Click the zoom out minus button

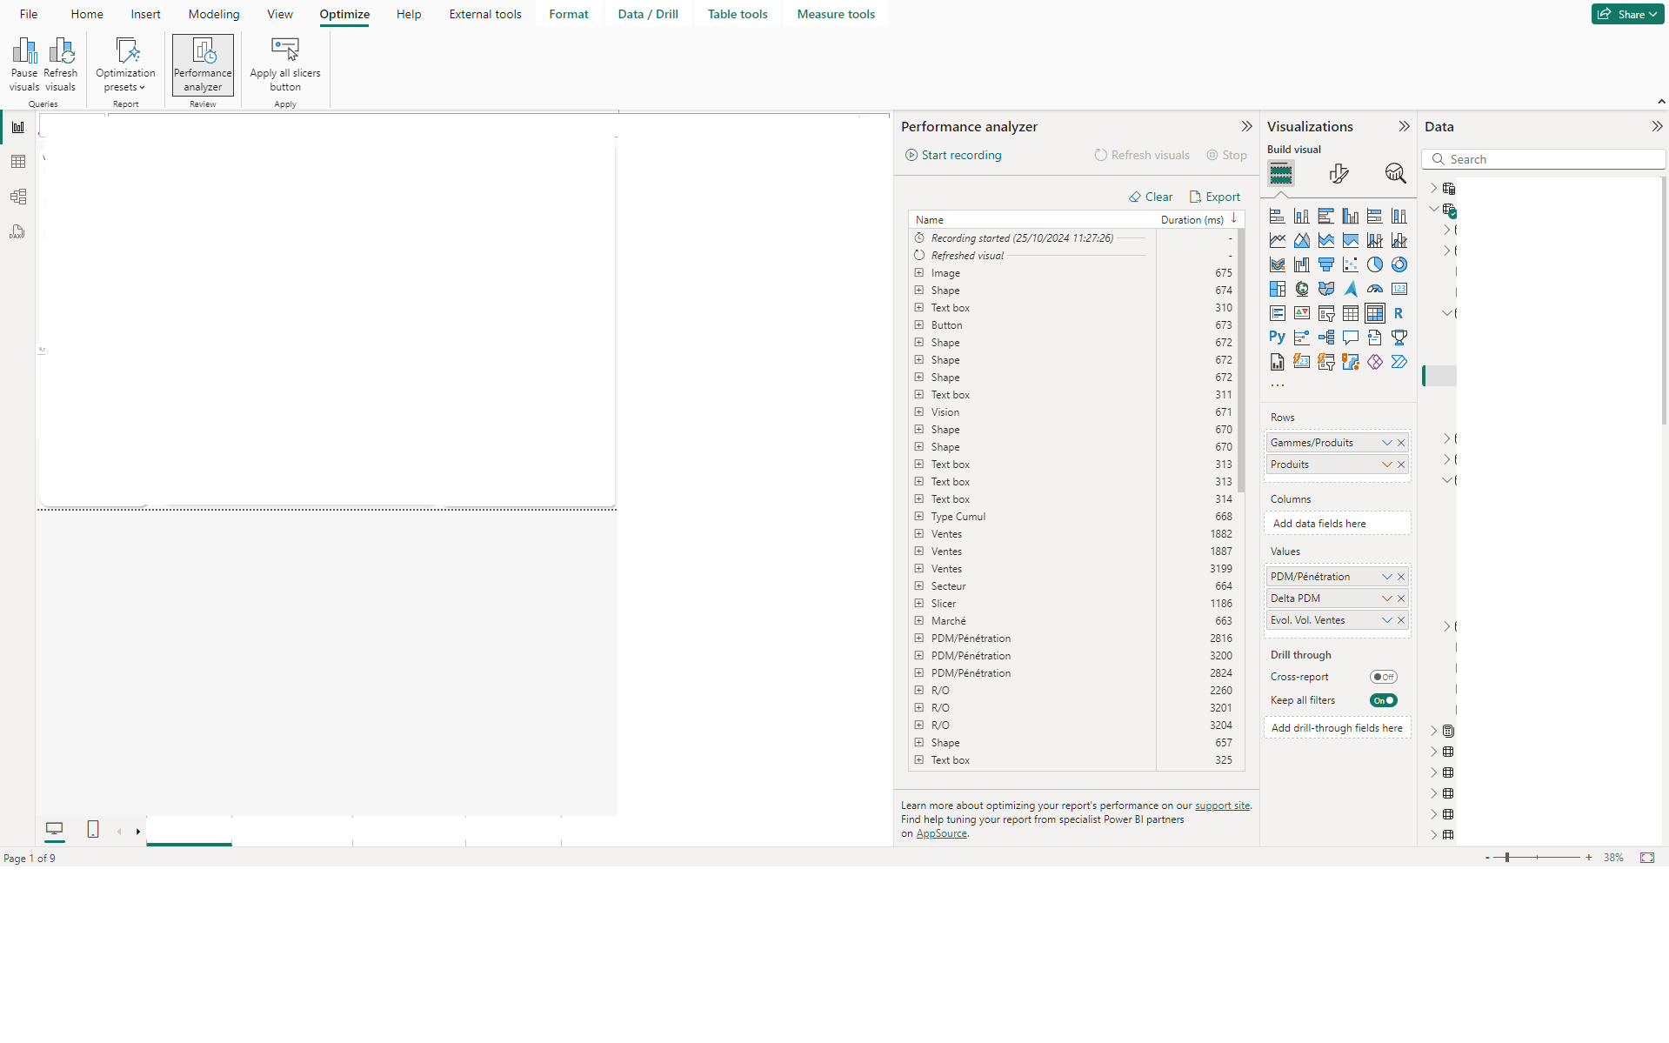click(1487, 858)
